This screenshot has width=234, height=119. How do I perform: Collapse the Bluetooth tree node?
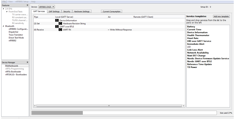click(x=3, y=26)
